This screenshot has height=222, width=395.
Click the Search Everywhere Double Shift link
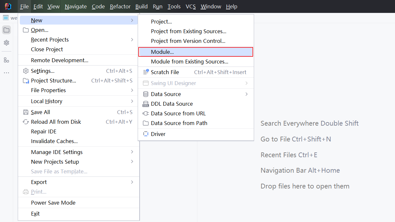(309, 123)
